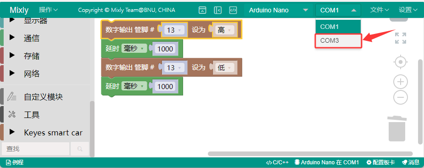424x168 pixels.
Task: Click the toolbox sidebar scrollbar
Action: pos(92,129)
